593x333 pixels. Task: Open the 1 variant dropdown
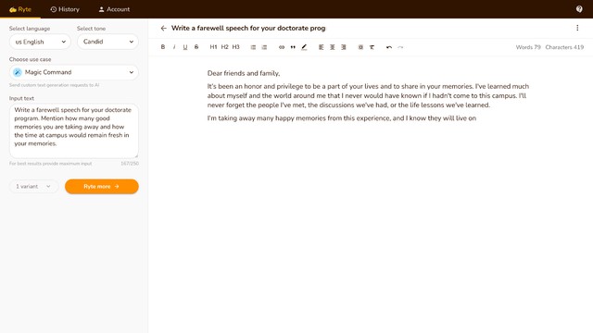coord(33,187)
